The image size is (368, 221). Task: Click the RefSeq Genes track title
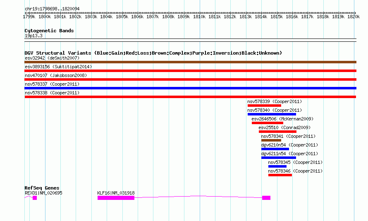(x=42, y=188)
